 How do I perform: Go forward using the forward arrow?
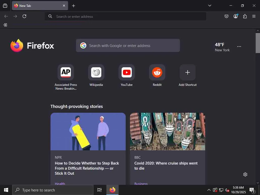pyautogui.click(x=15, y=16)
